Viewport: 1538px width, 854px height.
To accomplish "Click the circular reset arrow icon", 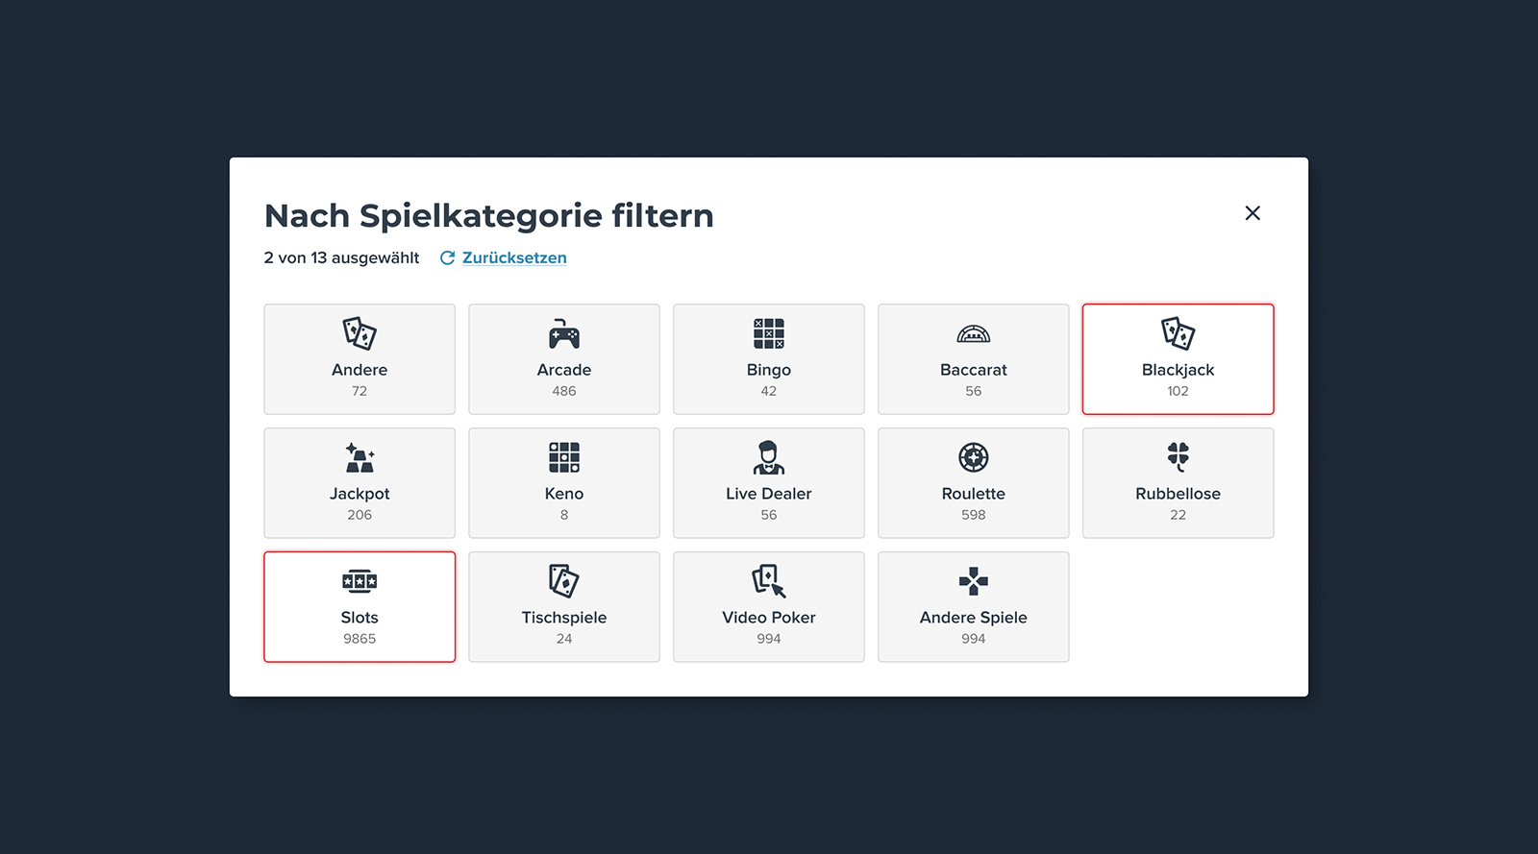I will click(x=447, y=257).
